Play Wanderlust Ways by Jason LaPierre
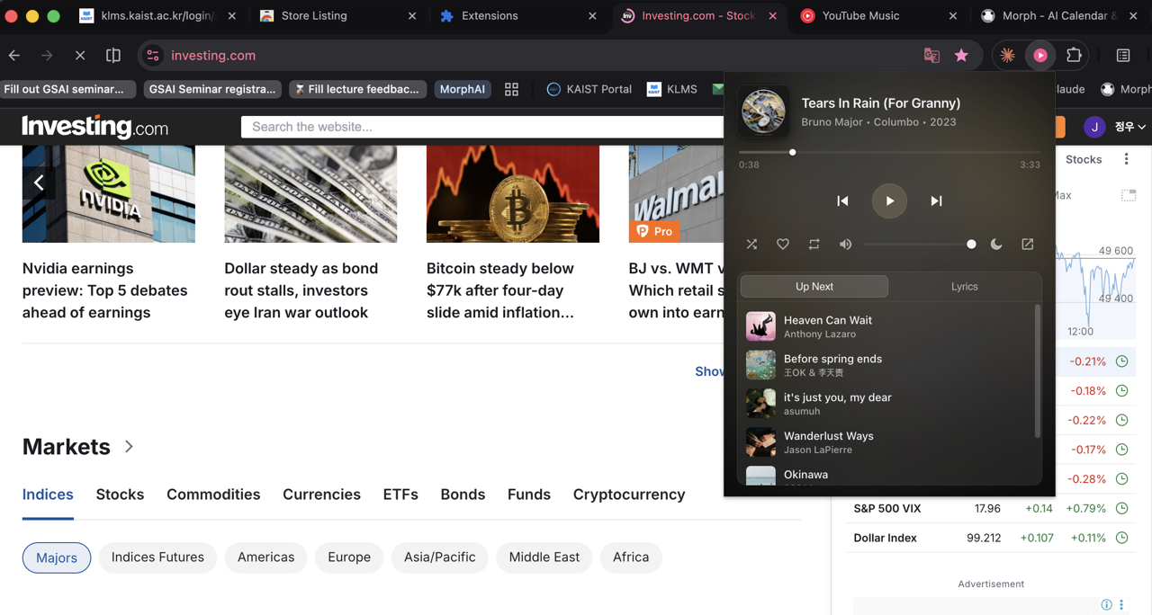The width and height of the screenshot is (1152, 615). pyautogui.click(x=887, y=442)
